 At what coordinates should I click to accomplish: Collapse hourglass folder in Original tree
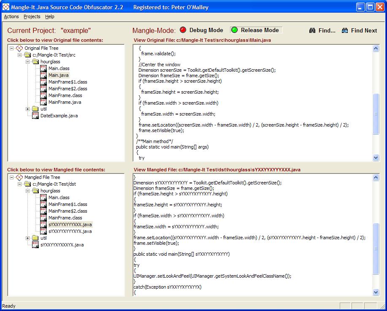click(x=28, y=62)
